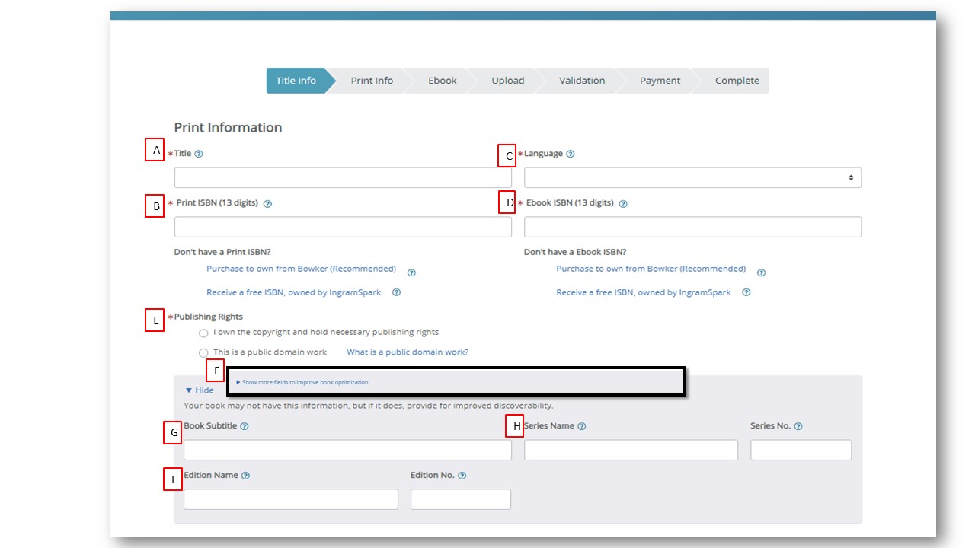The height and width of the screenshot is (548, 975).
Task: Click help icon beside Print ISBN label
Action: (267, 204)
